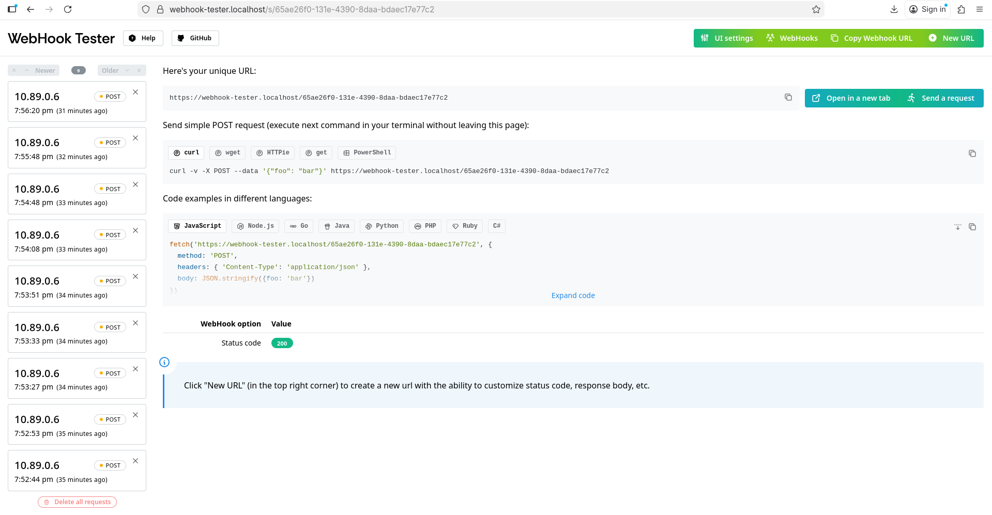The height and width of the screenshot is (515, 992).
Task: Select the PowerShell command tab
Action: coord(367,153)
